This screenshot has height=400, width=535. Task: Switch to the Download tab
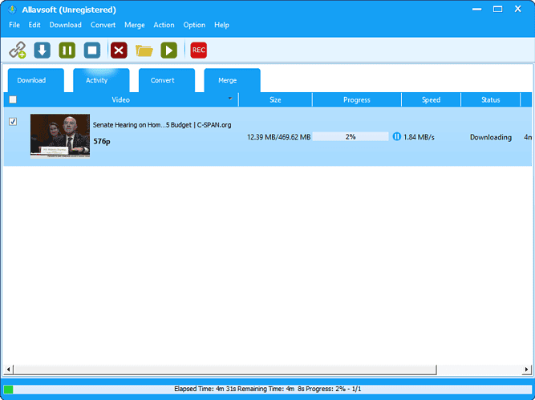(36, 80)
